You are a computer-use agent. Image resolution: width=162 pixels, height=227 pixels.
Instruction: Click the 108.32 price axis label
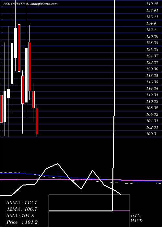click(152, 108)
